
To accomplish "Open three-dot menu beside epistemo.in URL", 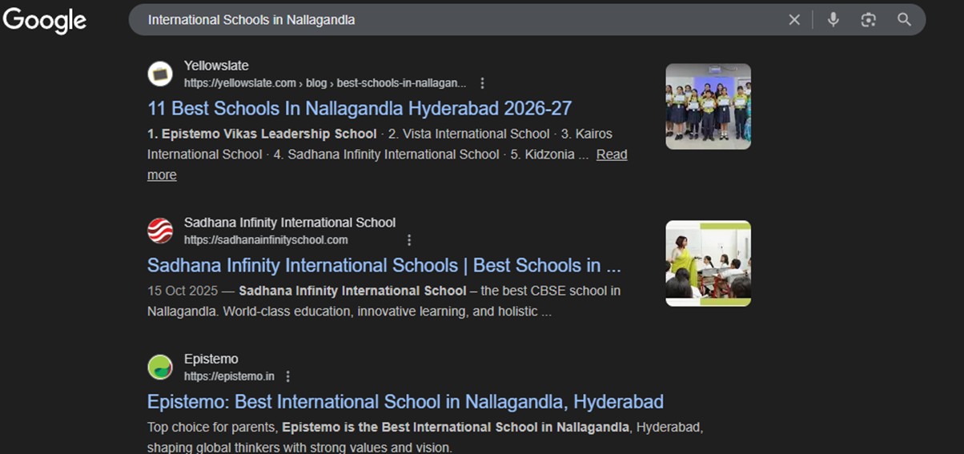I will [x=288, y=376].
